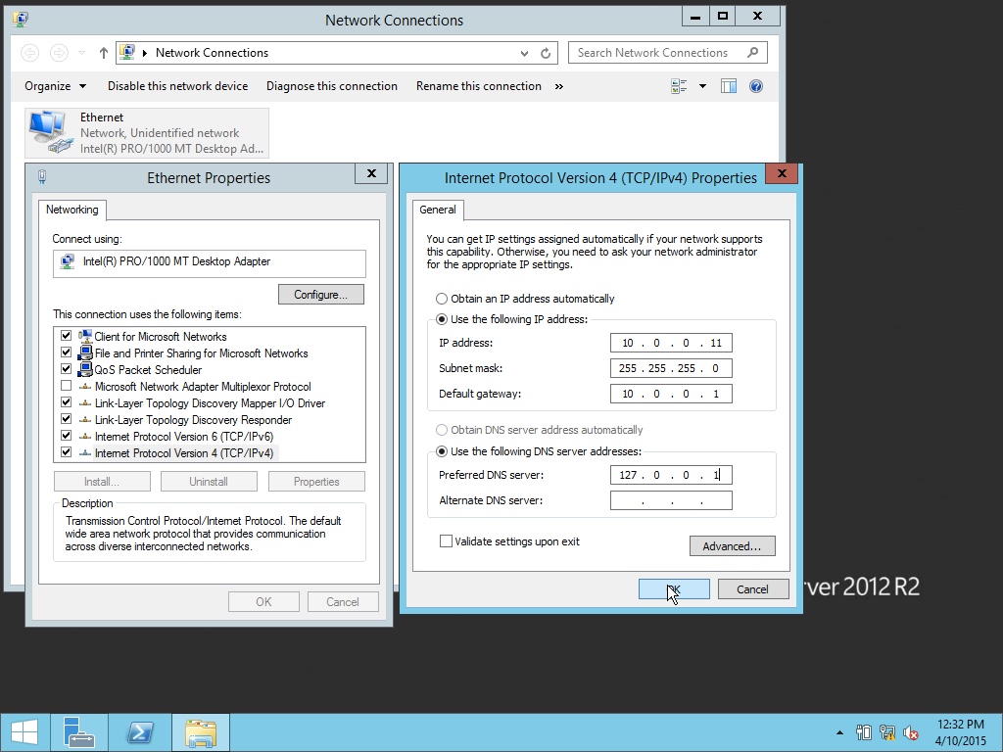Click the Forward arrow in Network Connections
The width and height of the screenshot is (1003, 752).
[x=59, y=53]
